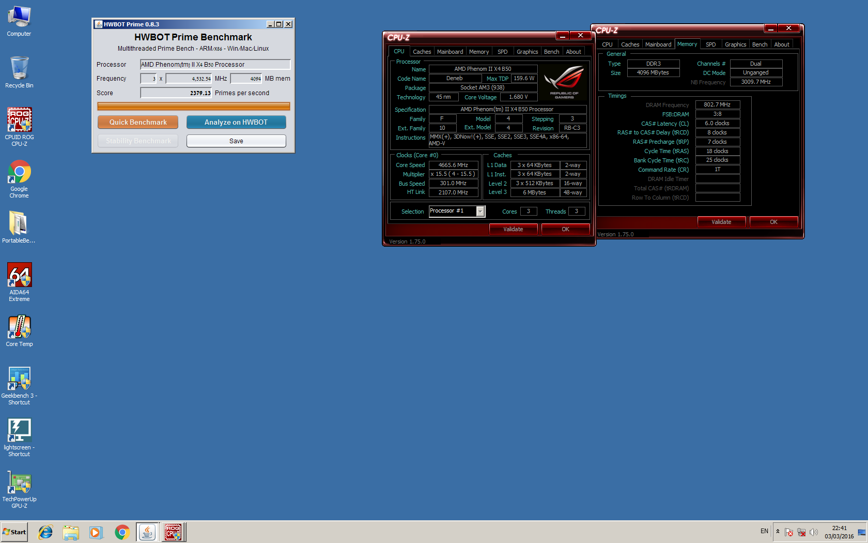
Task: Click the NB Frequency value 3009.7 MHz
Action: [x=756, y=82]
